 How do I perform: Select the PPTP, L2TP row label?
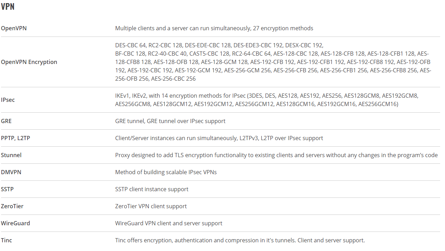(16, 138)
